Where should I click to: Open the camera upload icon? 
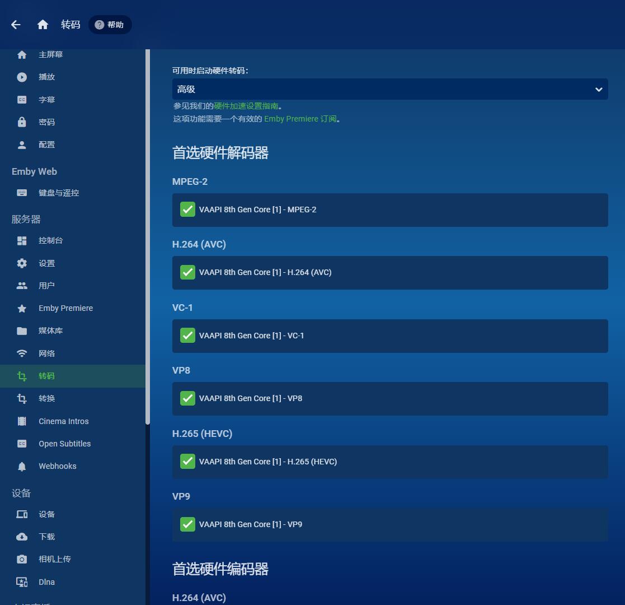click(x=22, y=560)
